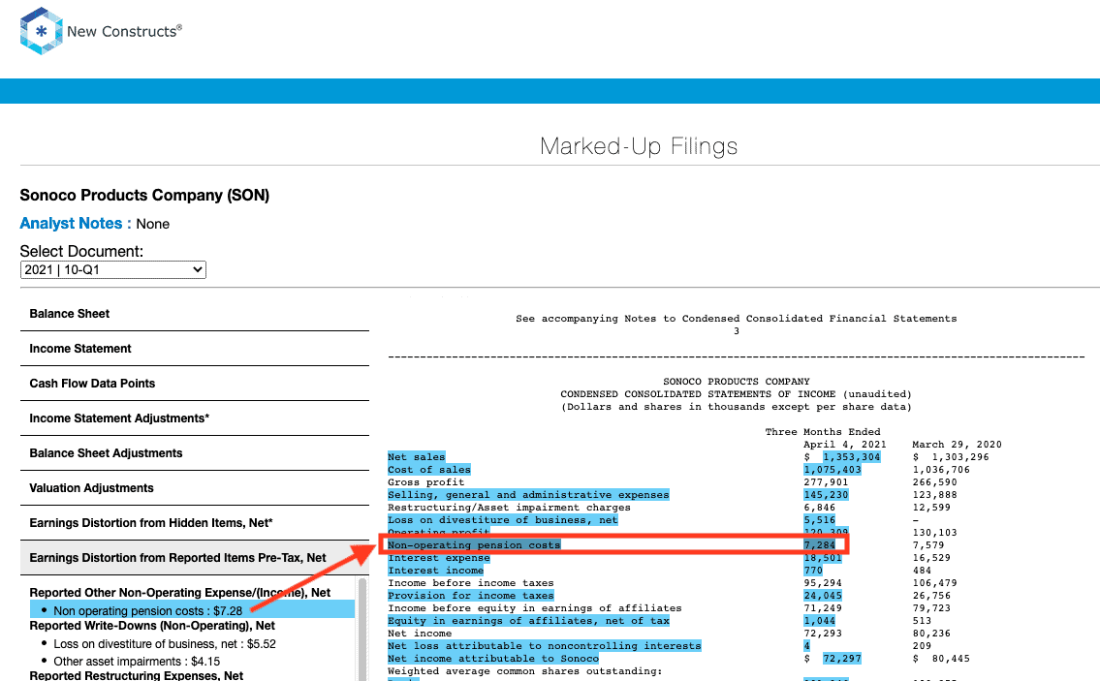Click Income before income taxes line
Viewport: 1100px width, 681px height.
click(x=471, y=583)
